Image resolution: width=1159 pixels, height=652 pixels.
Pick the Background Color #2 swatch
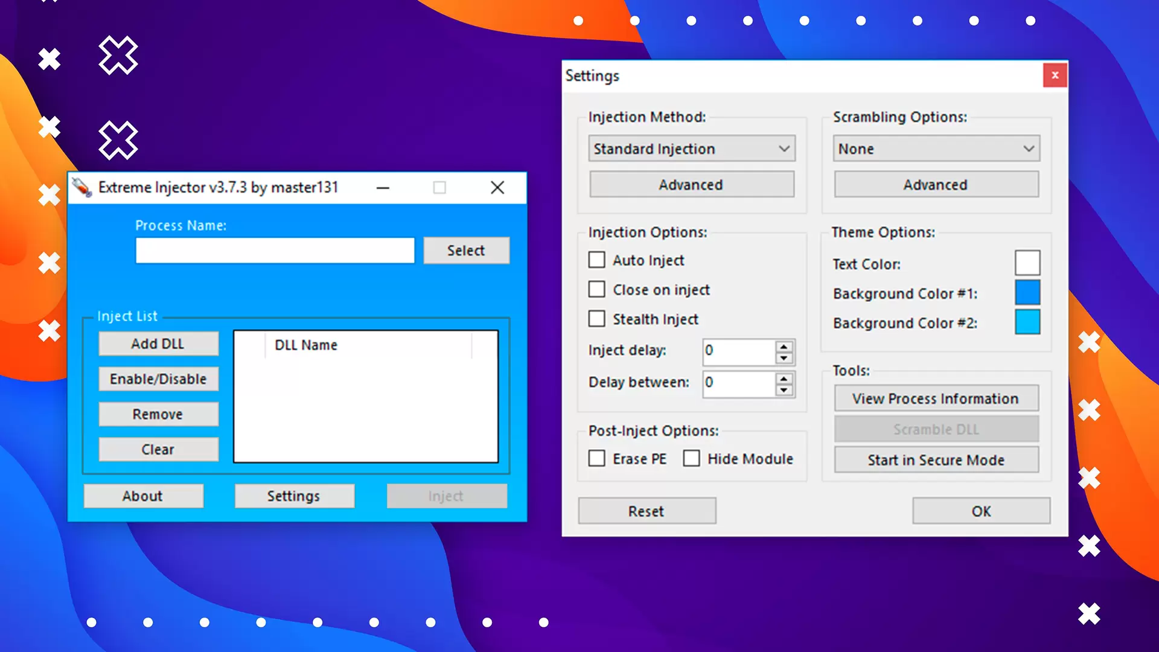tap(1027, 322)
